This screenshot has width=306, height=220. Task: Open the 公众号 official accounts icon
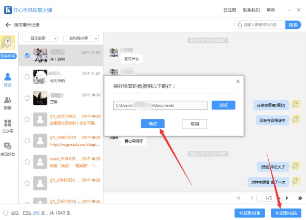(x=8, y=126)
